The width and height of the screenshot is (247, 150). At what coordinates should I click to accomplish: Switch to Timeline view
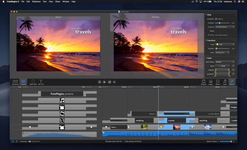(x=23, y=82)
